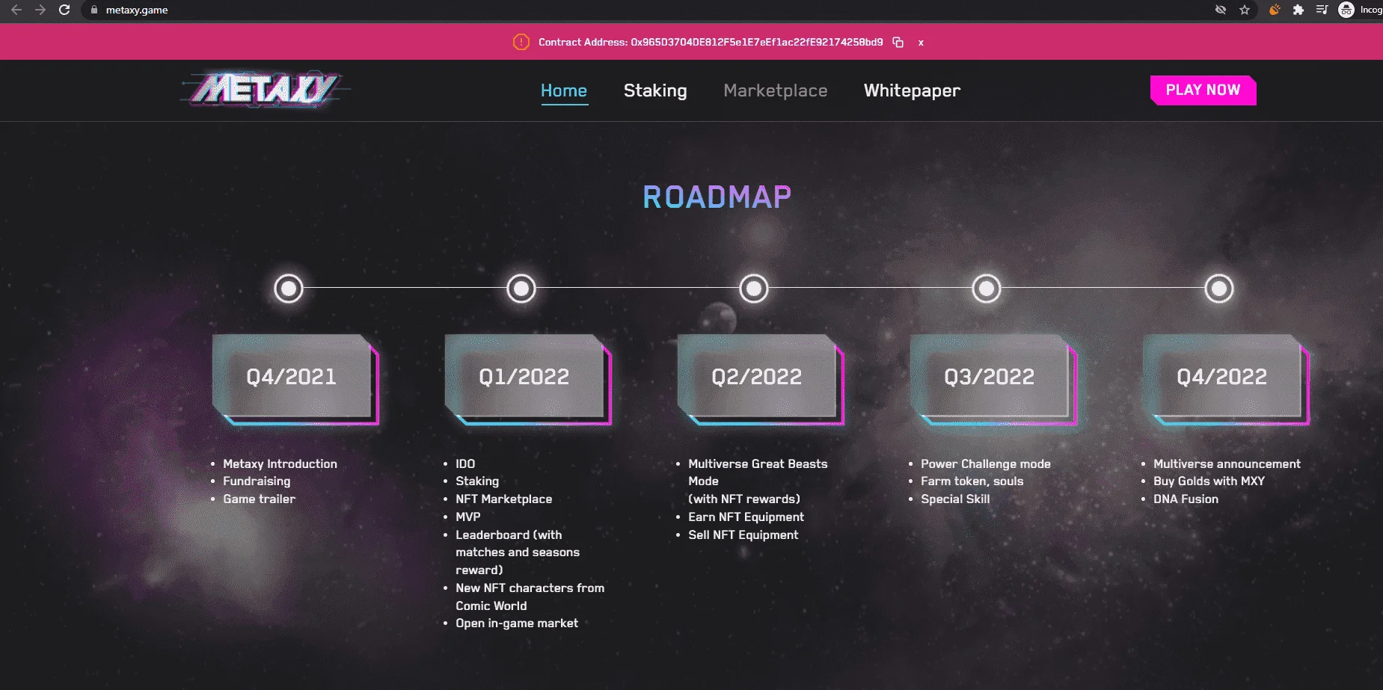The width and height of the screenshot is (1383, 690).
Task: Open the Staking page
Action: 655,90
